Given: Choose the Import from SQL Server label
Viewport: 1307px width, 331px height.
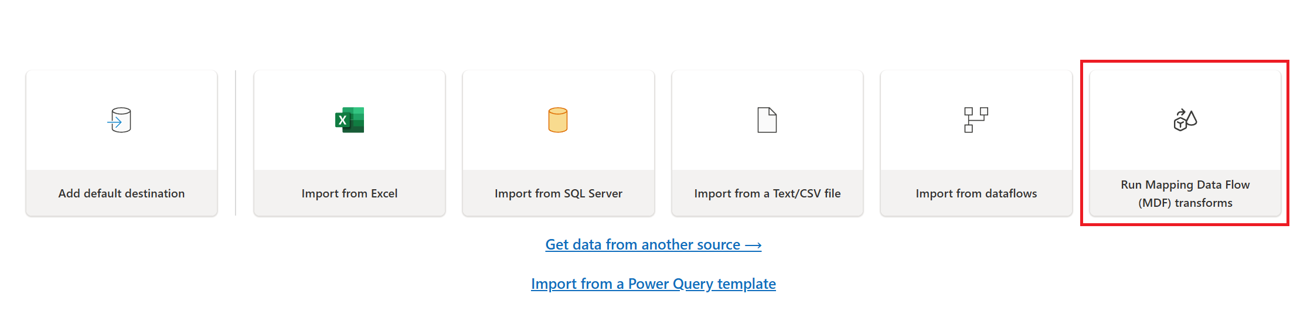Looking at the screenshot, I should (x=559, y=193).
